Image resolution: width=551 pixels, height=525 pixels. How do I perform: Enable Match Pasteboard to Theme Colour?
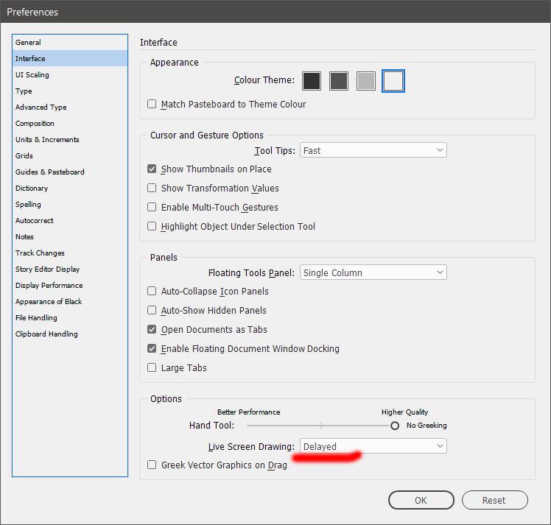coord(152,104)
